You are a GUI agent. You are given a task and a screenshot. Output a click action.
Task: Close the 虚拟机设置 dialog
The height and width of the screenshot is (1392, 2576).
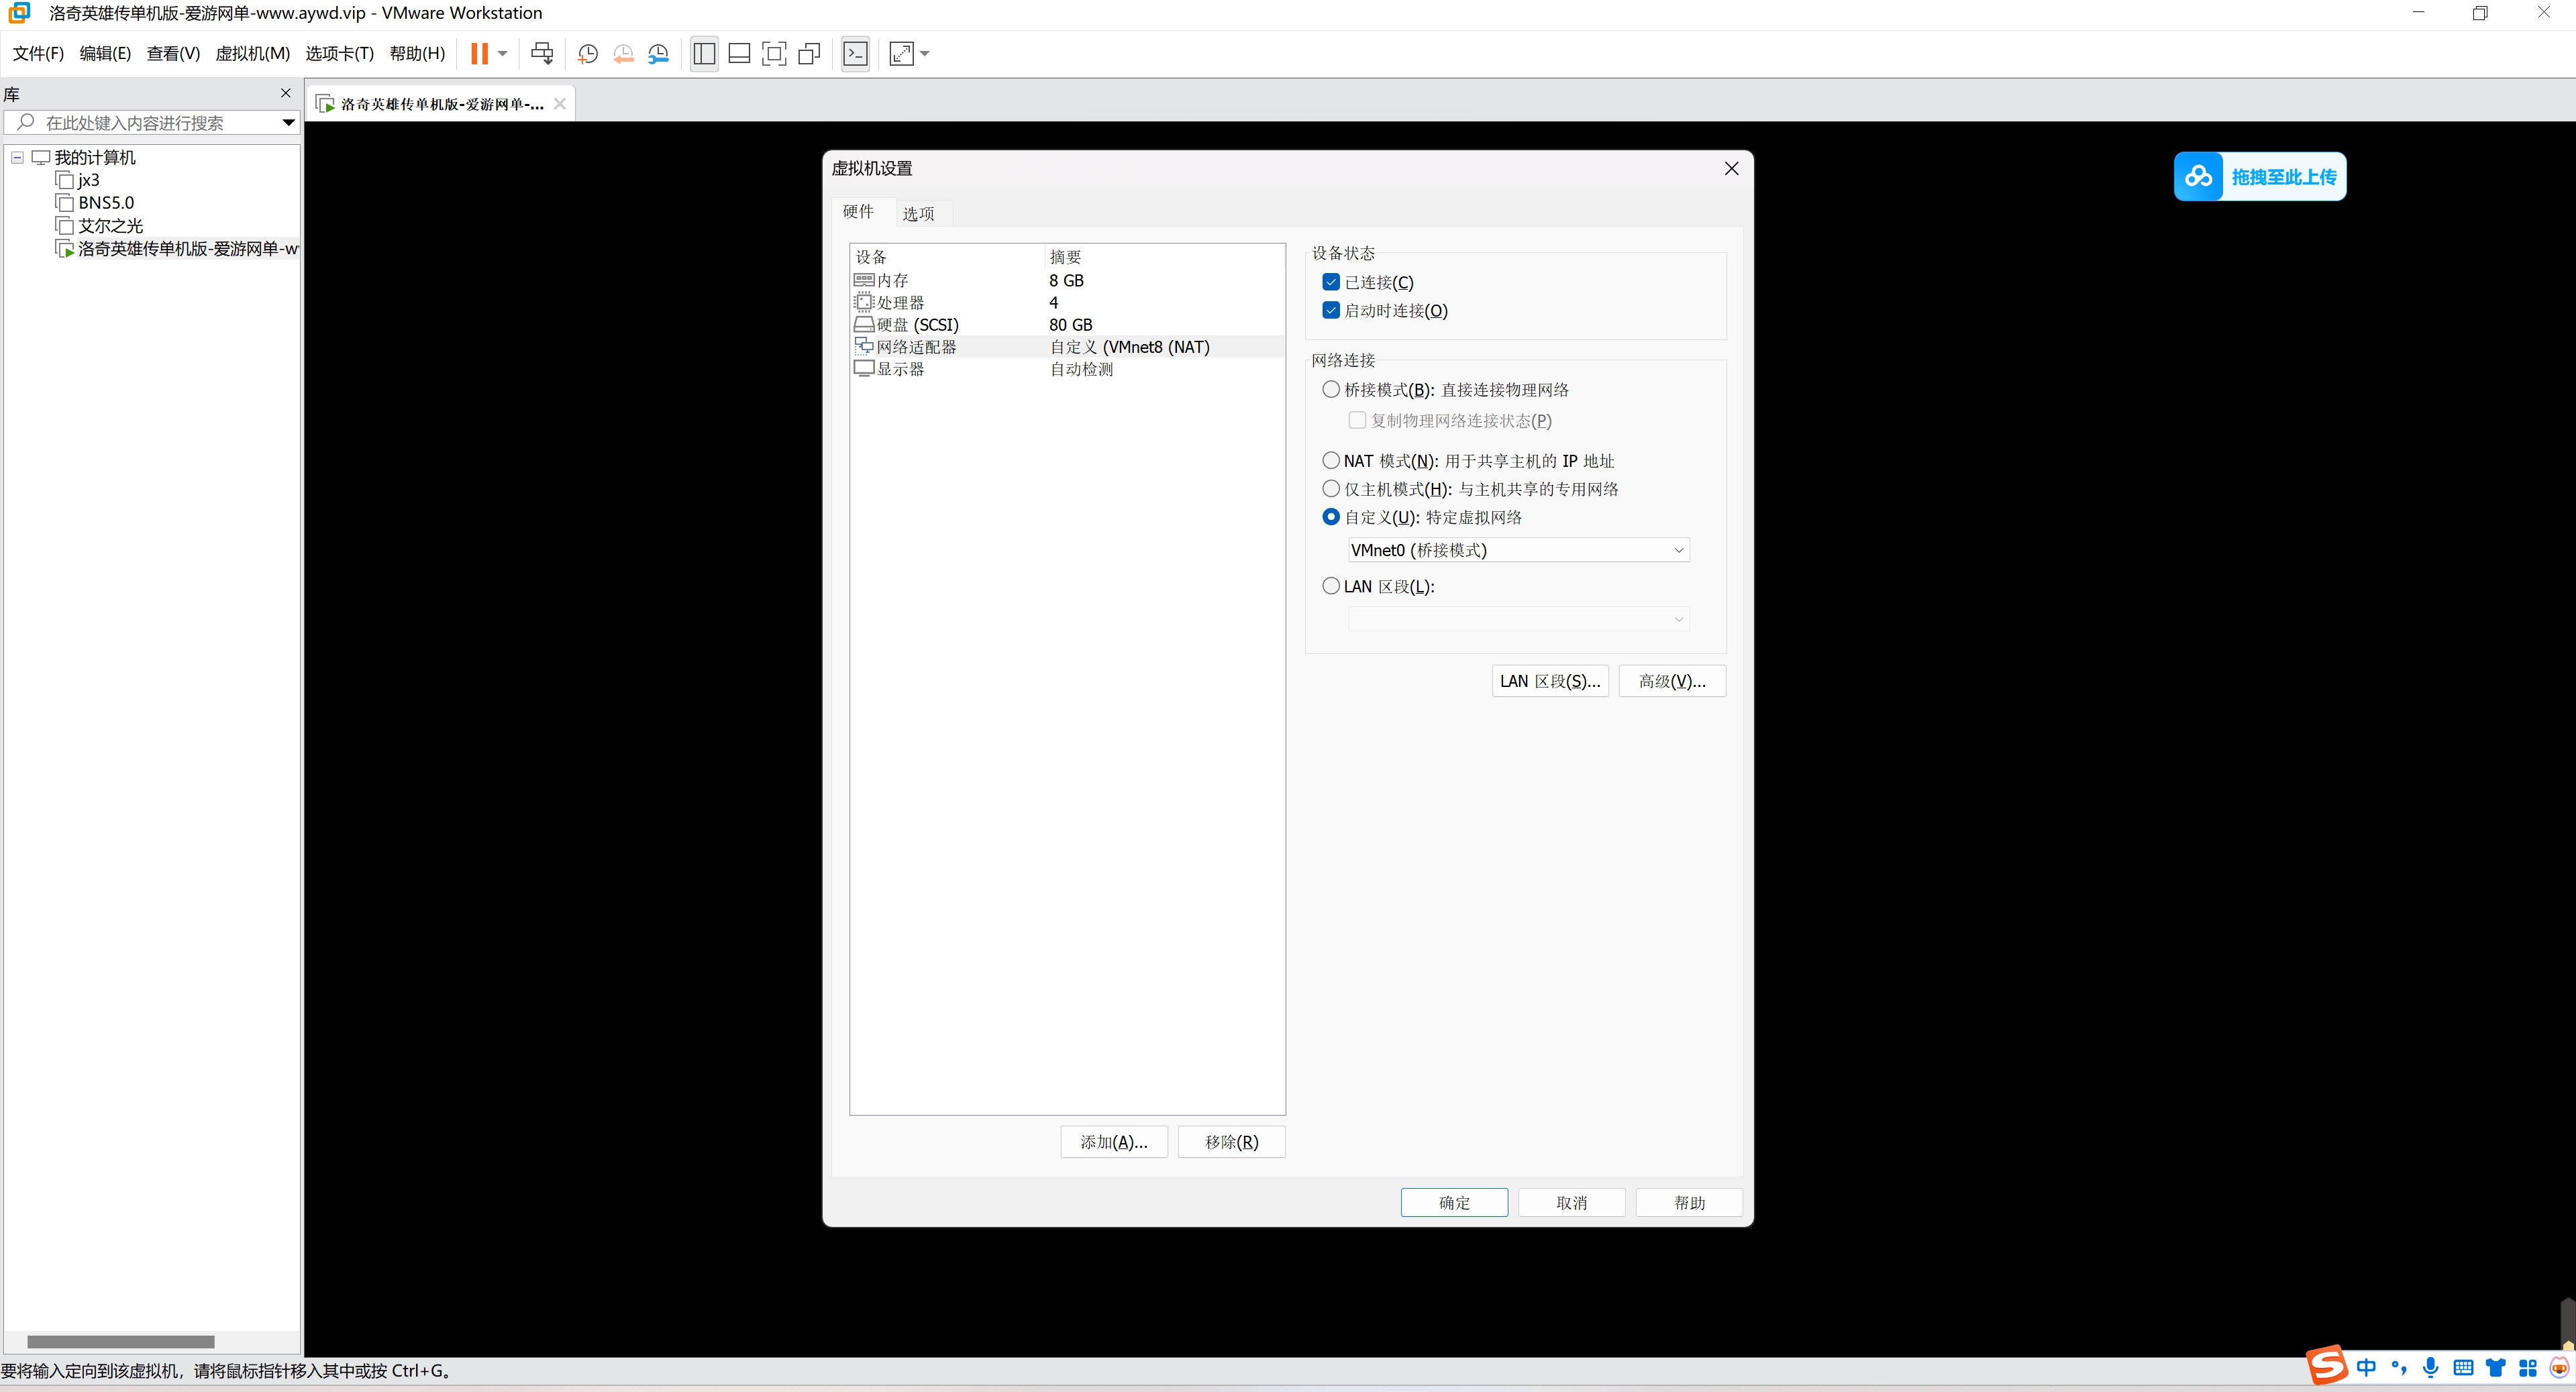point(1731,168)
